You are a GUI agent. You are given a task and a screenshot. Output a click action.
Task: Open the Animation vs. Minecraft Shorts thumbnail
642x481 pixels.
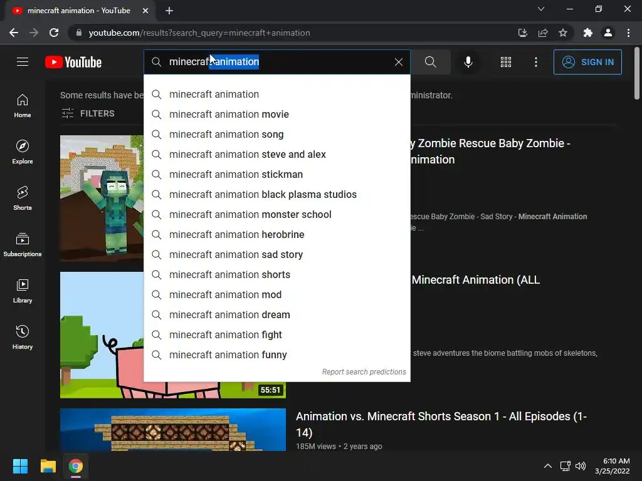pos(173,430)
